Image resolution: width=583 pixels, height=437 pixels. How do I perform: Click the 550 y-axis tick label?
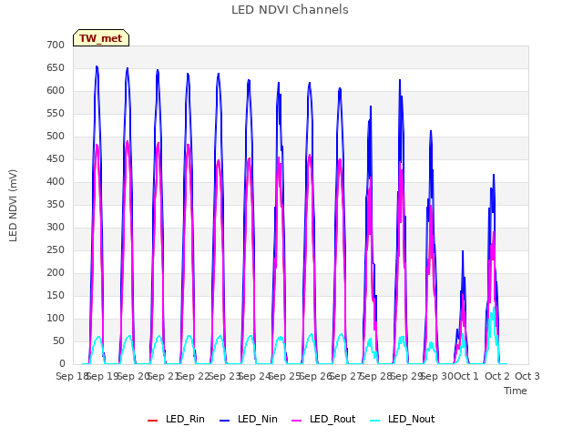click(56, 113)
